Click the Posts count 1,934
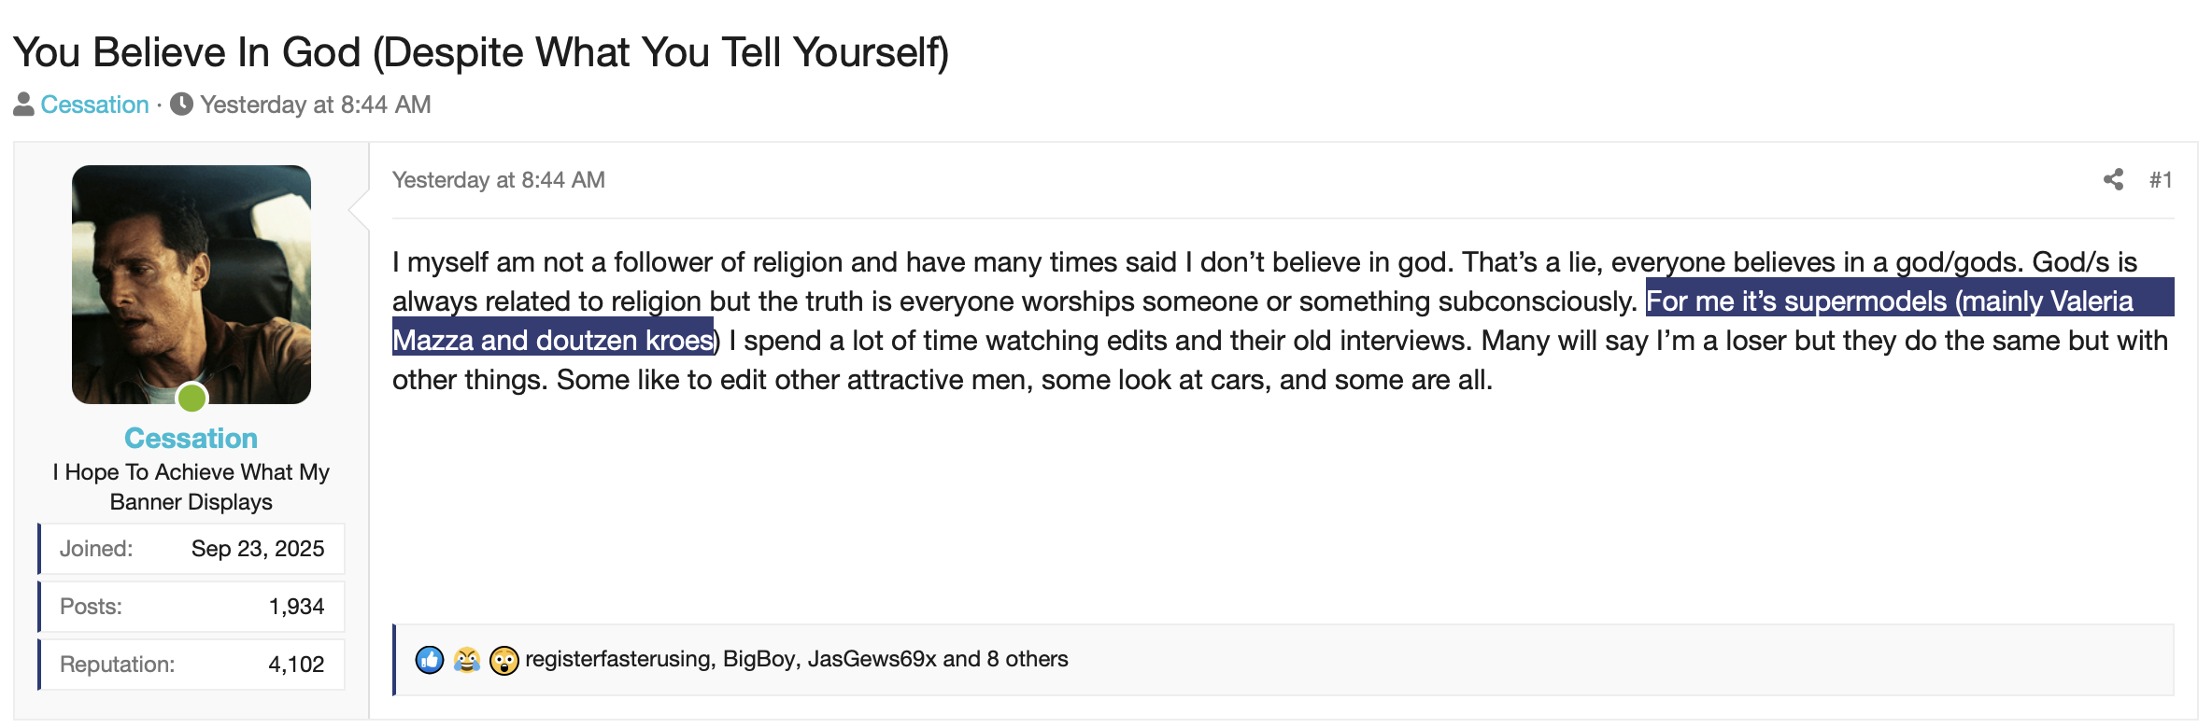This screenshot has width=2212, height=728. pyautogui.click(x=296, y=607)
